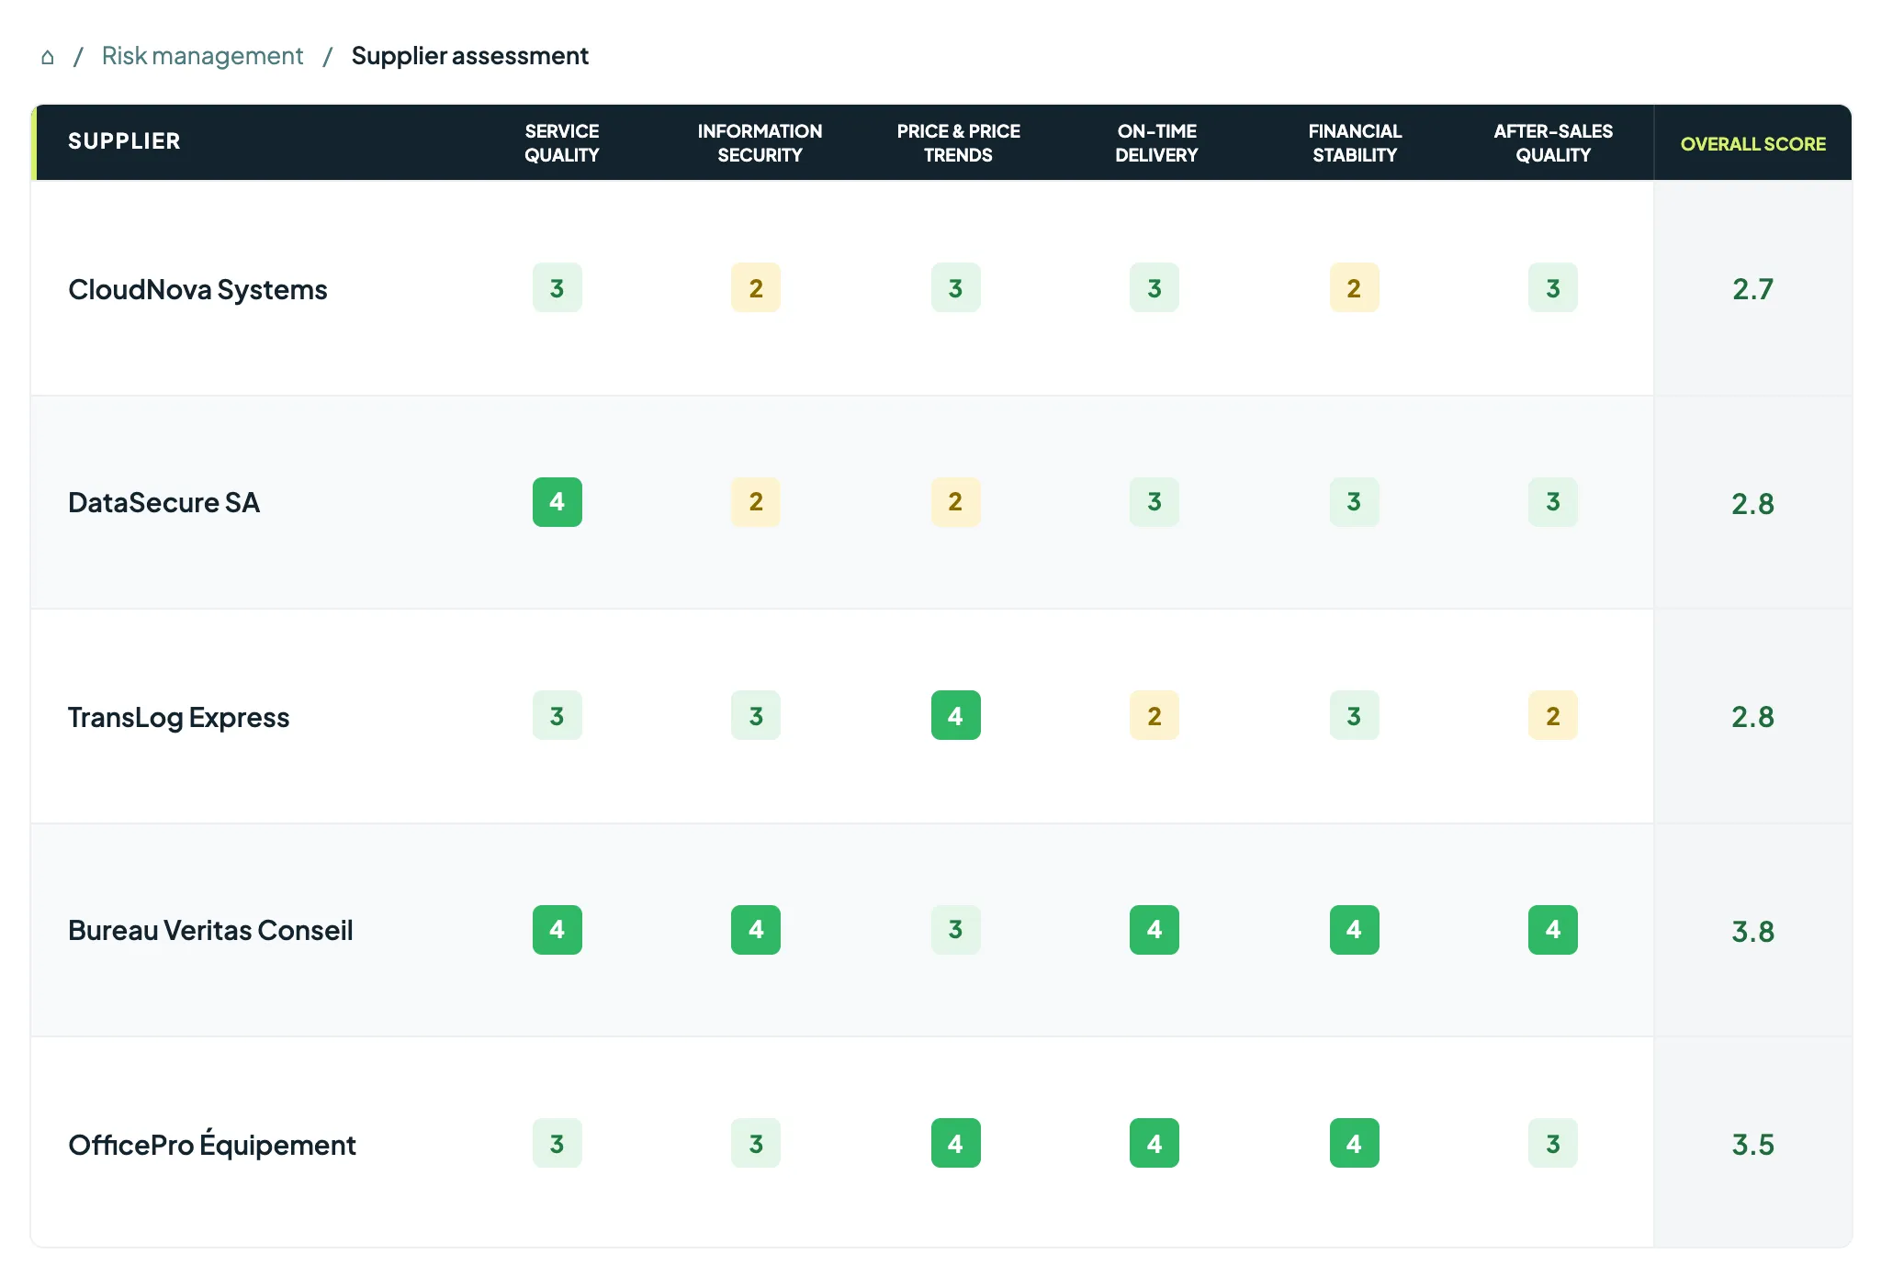Viewport: 1881px width, 1276px height.
Task: Click the Overall Score column header
Action: click(1752, 144)
